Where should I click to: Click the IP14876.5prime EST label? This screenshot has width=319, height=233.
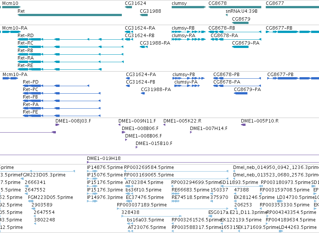[105, 167]
